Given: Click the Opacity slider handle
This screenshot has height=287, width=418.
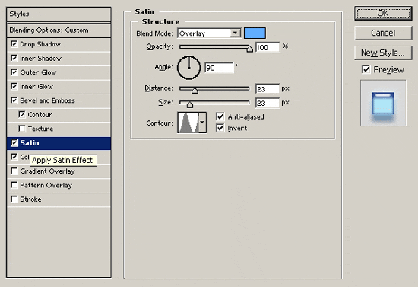Looking at the screenshot, I should pos(249,49).
